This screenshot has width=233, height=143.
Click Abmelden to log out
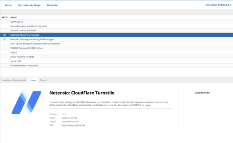(x=53, y=5)
